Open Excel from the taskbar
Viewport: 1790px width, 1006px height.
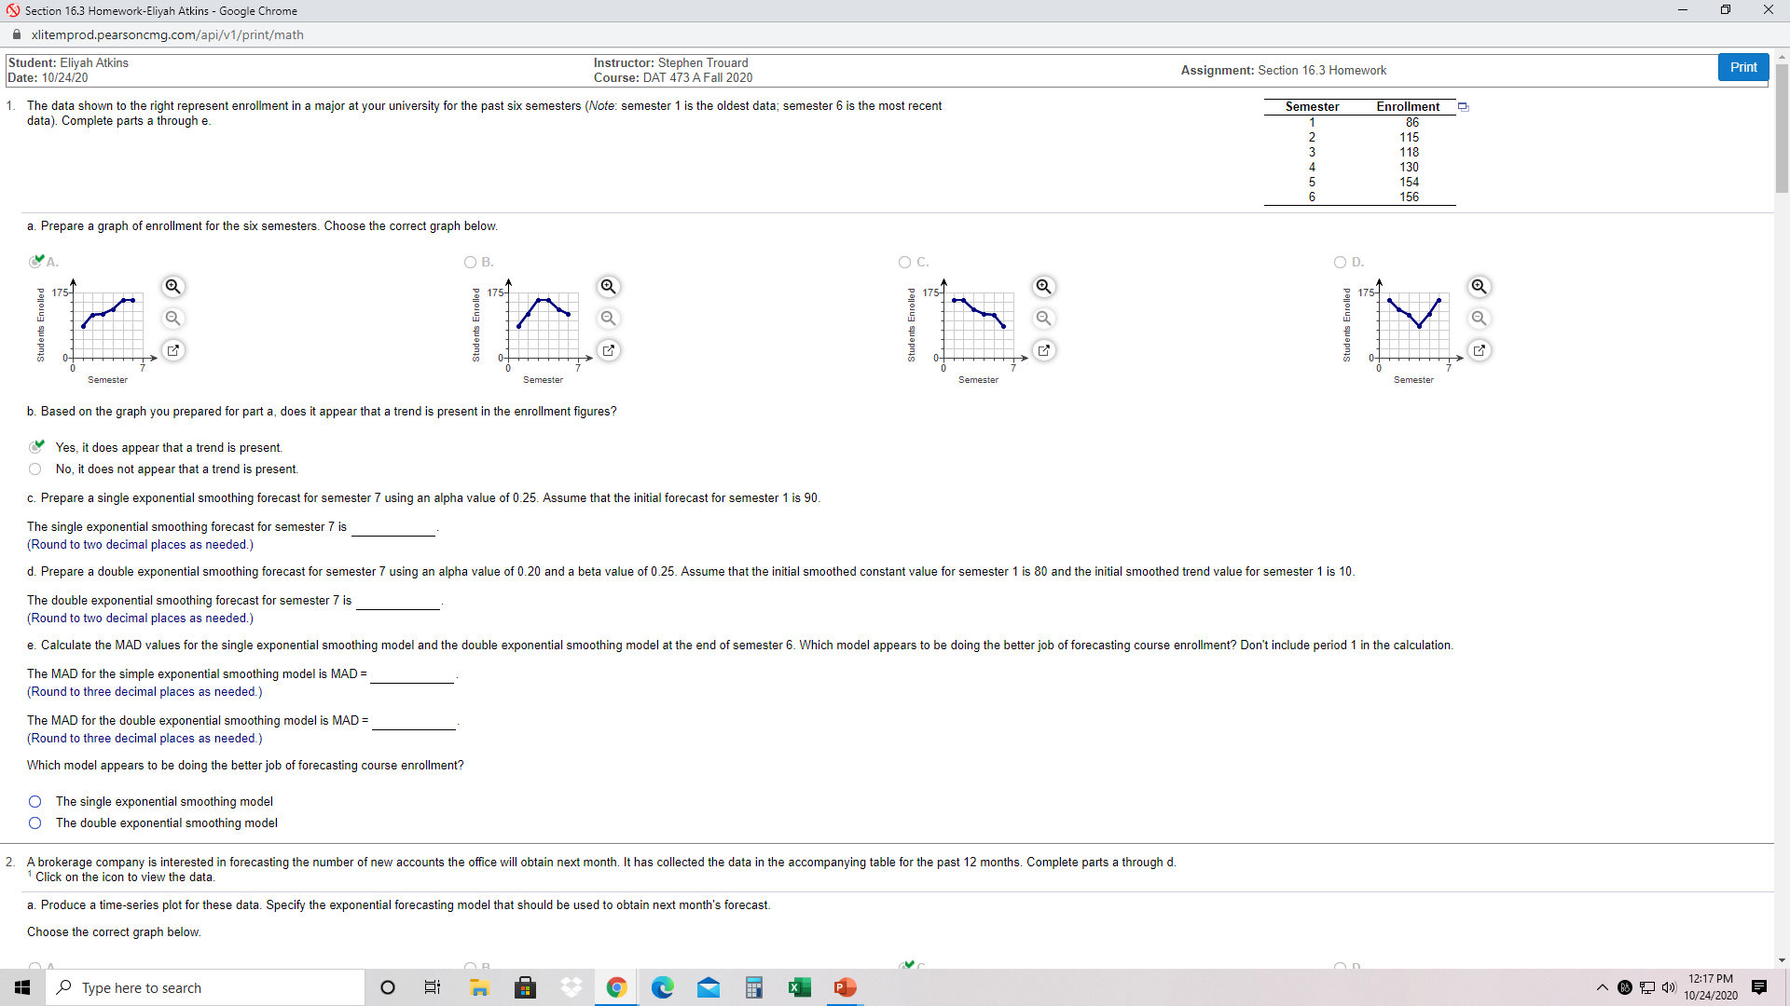800,987
